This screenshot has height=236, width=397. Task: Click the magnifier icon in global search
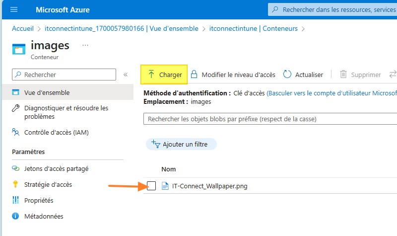click(275, 9)
